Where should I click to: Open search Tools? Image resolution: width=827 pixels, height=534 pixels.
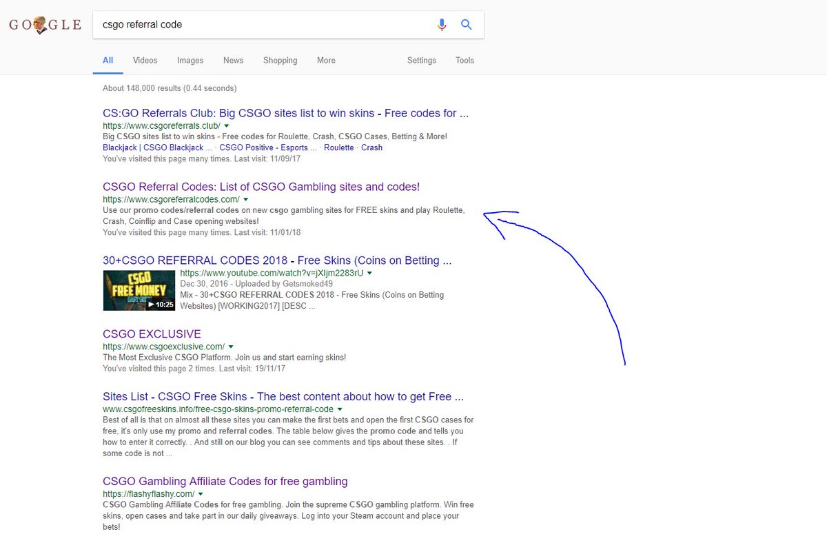pyautogui.click(x=465, y=61)
